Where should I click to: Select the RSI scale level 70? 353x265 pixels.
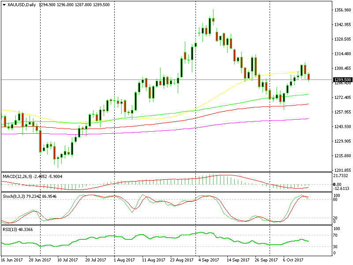pyautogui.click(x=335, y=235)
